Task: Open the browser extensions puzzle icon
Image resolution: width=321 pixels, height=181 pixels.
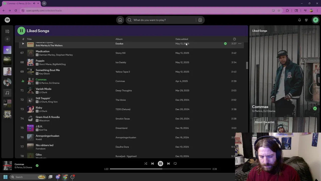Action: click(x=287, y=11)
